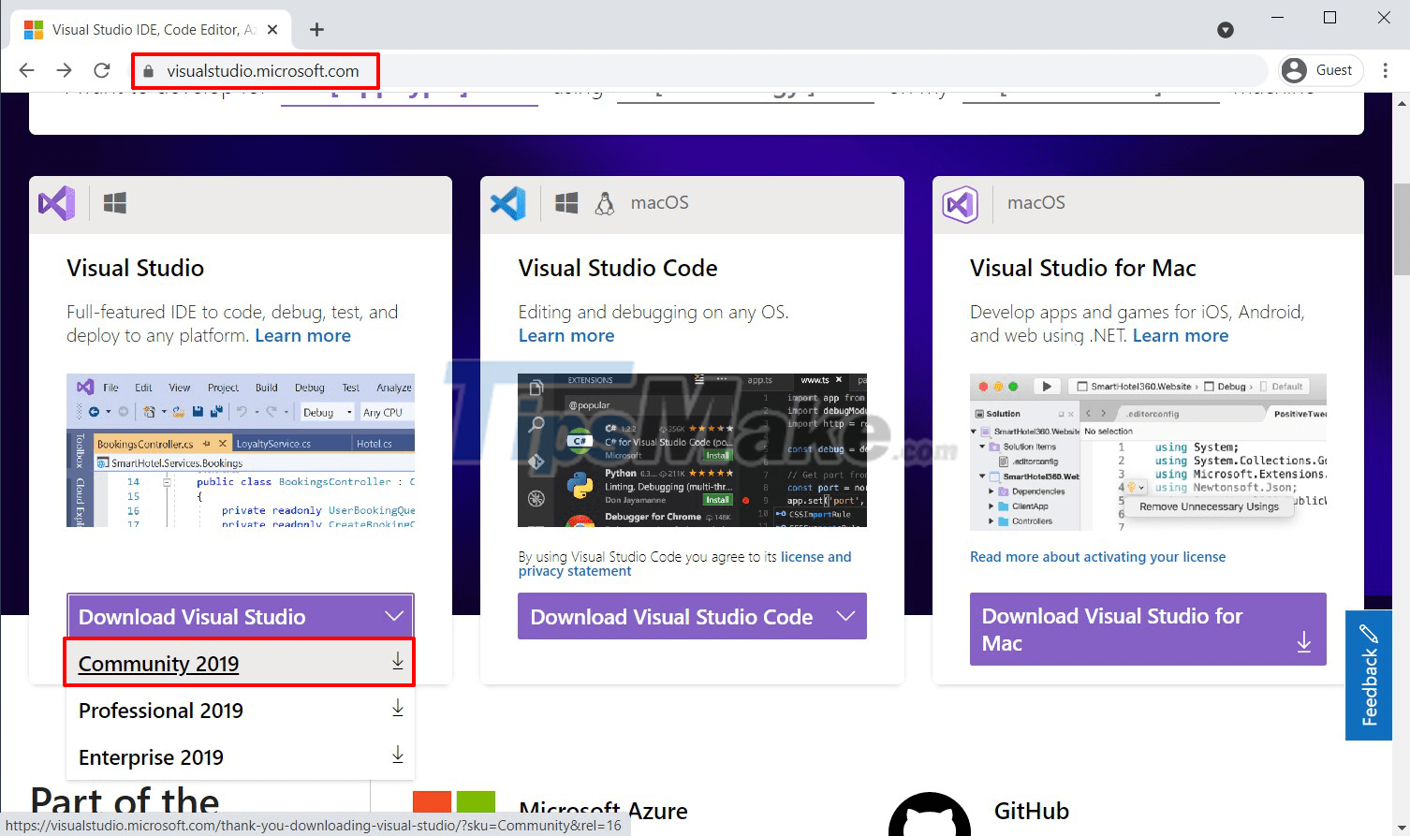Click macOS label on Visual Studio for Mac card
Image resolution: width=1410 pixels, height=836 pixels.
[1035, 203]
